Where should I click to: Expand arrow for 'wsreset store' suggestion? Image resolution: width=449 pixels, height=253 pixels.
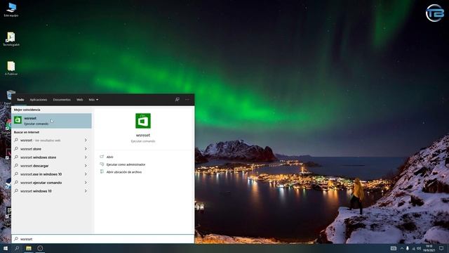pyautogui.click(x=86, y=149)
